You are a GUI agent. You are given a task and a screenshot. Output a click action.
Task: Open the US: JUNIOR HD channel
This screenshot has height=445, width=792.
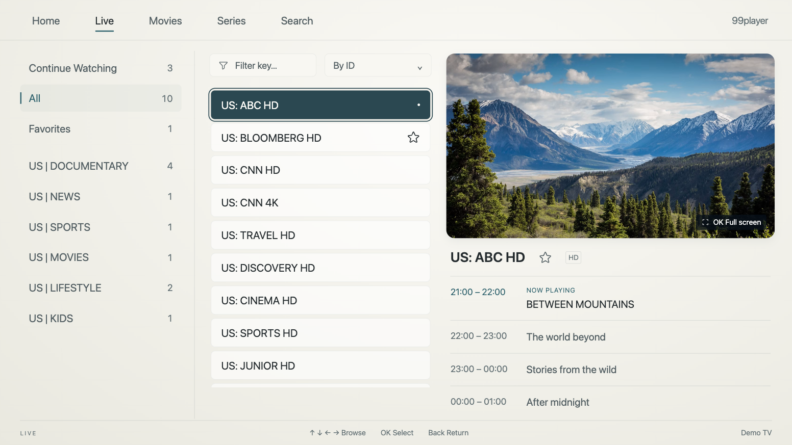coord(320,366)
